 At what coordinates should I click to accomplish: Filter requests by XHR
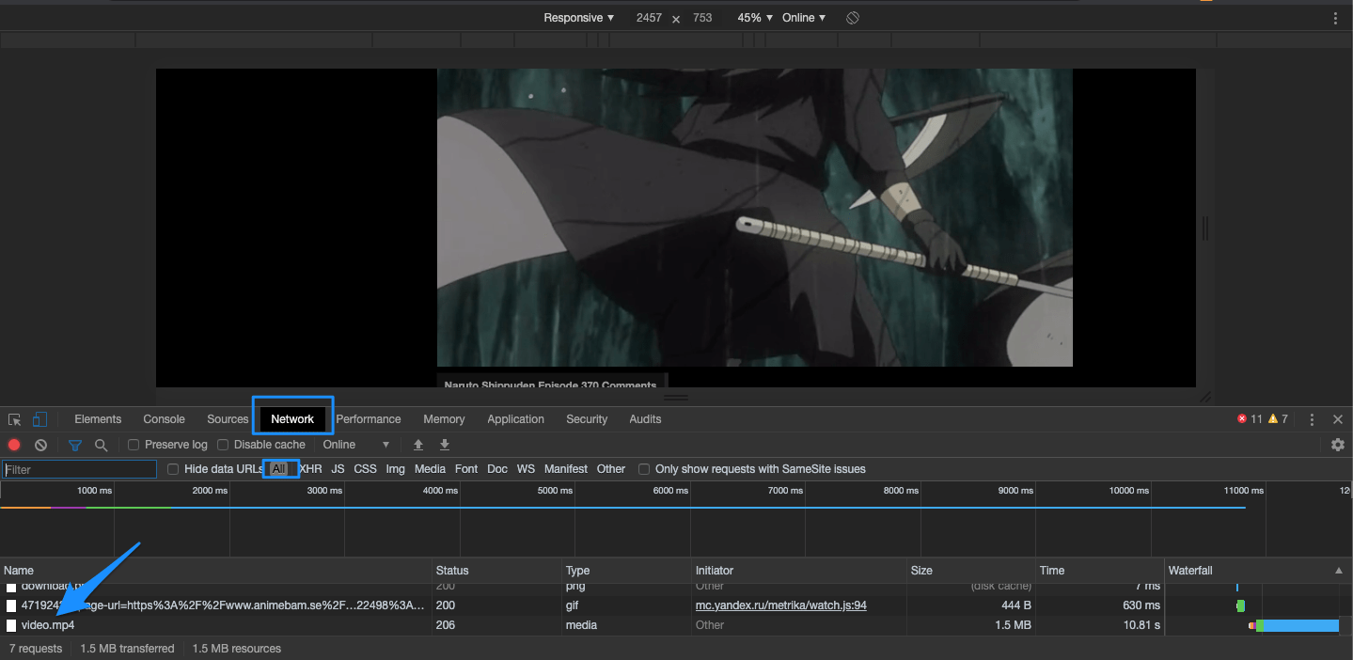[x=310, y=469]
